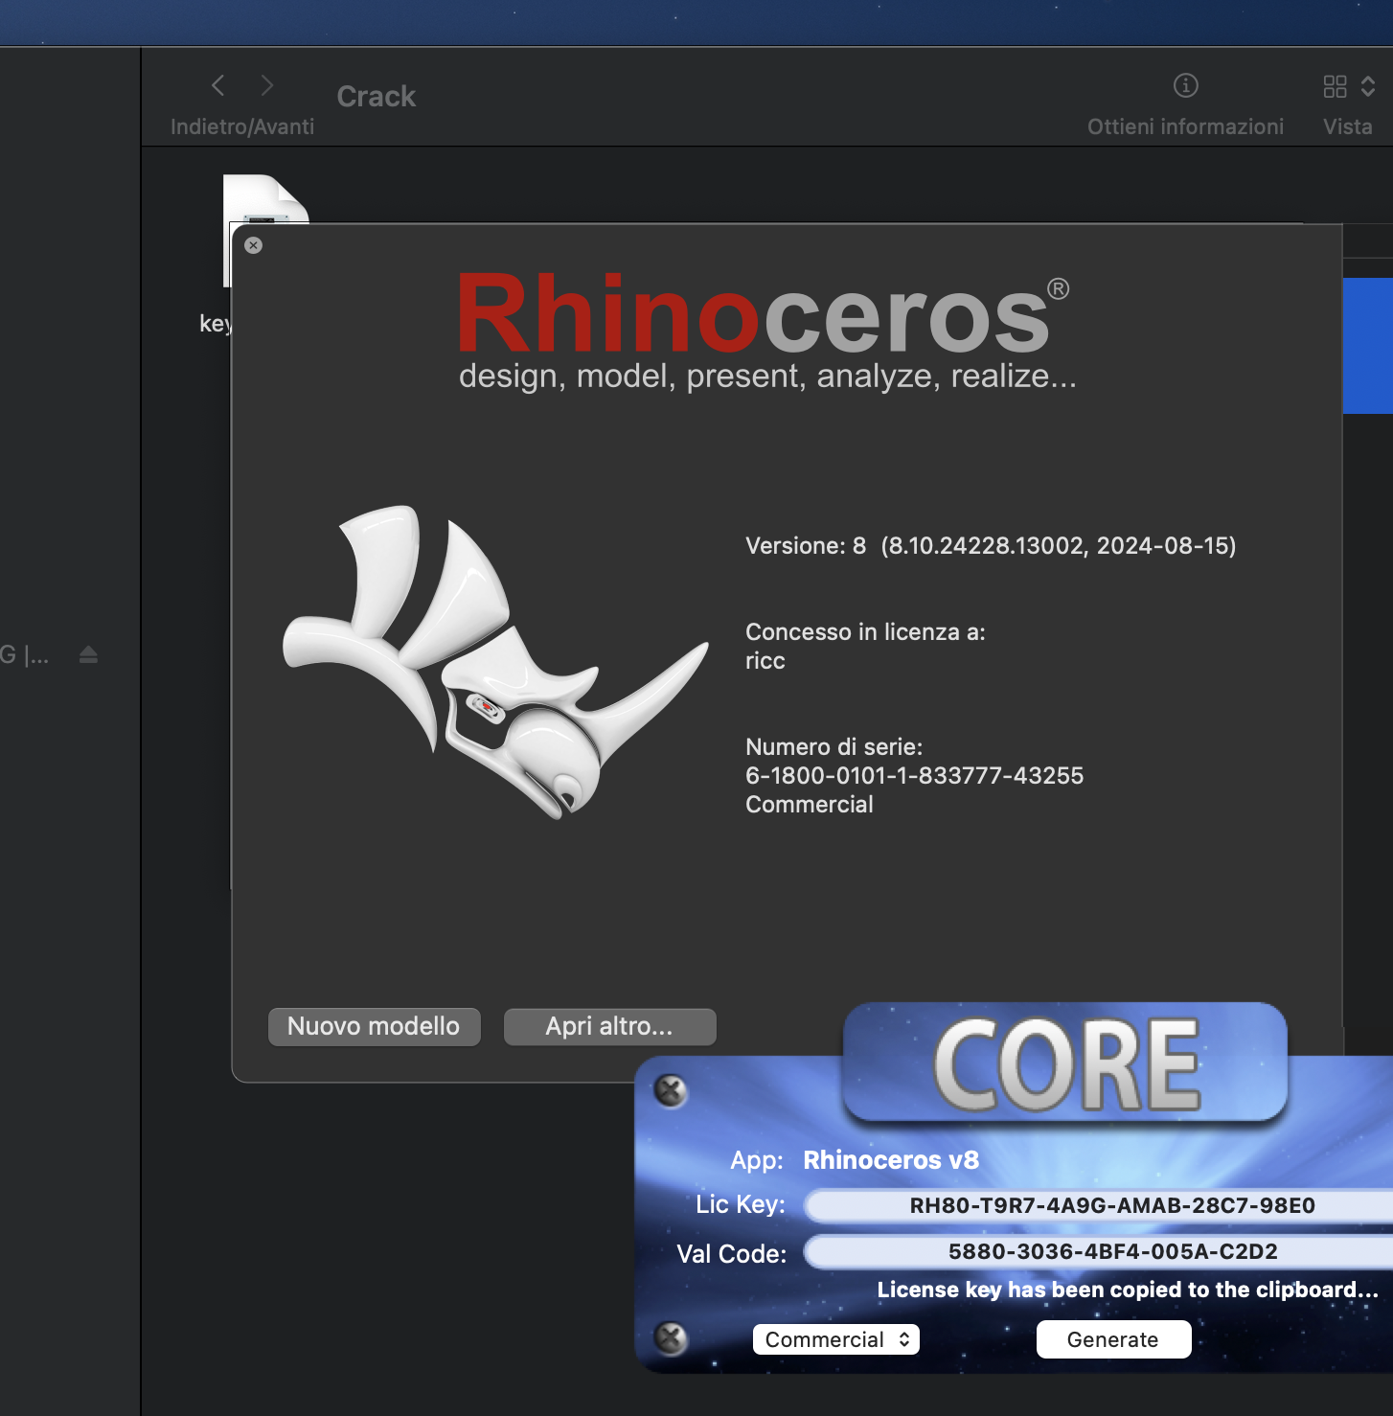Go back with the Finder back arrow
This screenshot has height=1416, width=1393.
click(x=218, y=85)
